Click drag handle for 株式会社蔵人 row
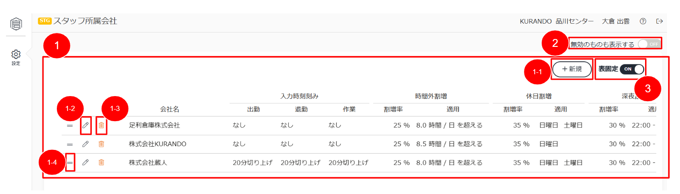 [70, 163]
